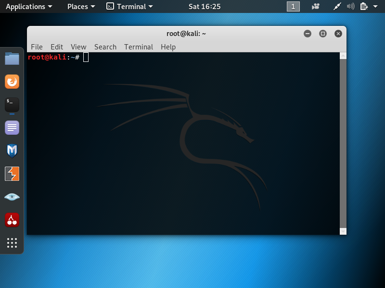Open the eye-shaped Zenmap dock icon
Screen dimensions: 385x288
12,197
